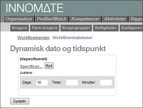The height and width of the screenshot is (108, 143).
Task: Open the partially visible Rapporter tab
Action: [x=136, y=19]
